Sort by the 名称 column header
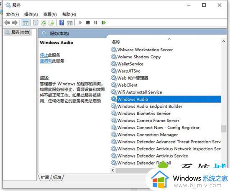This screenshot has width=230, height=191. pos(116,42)
